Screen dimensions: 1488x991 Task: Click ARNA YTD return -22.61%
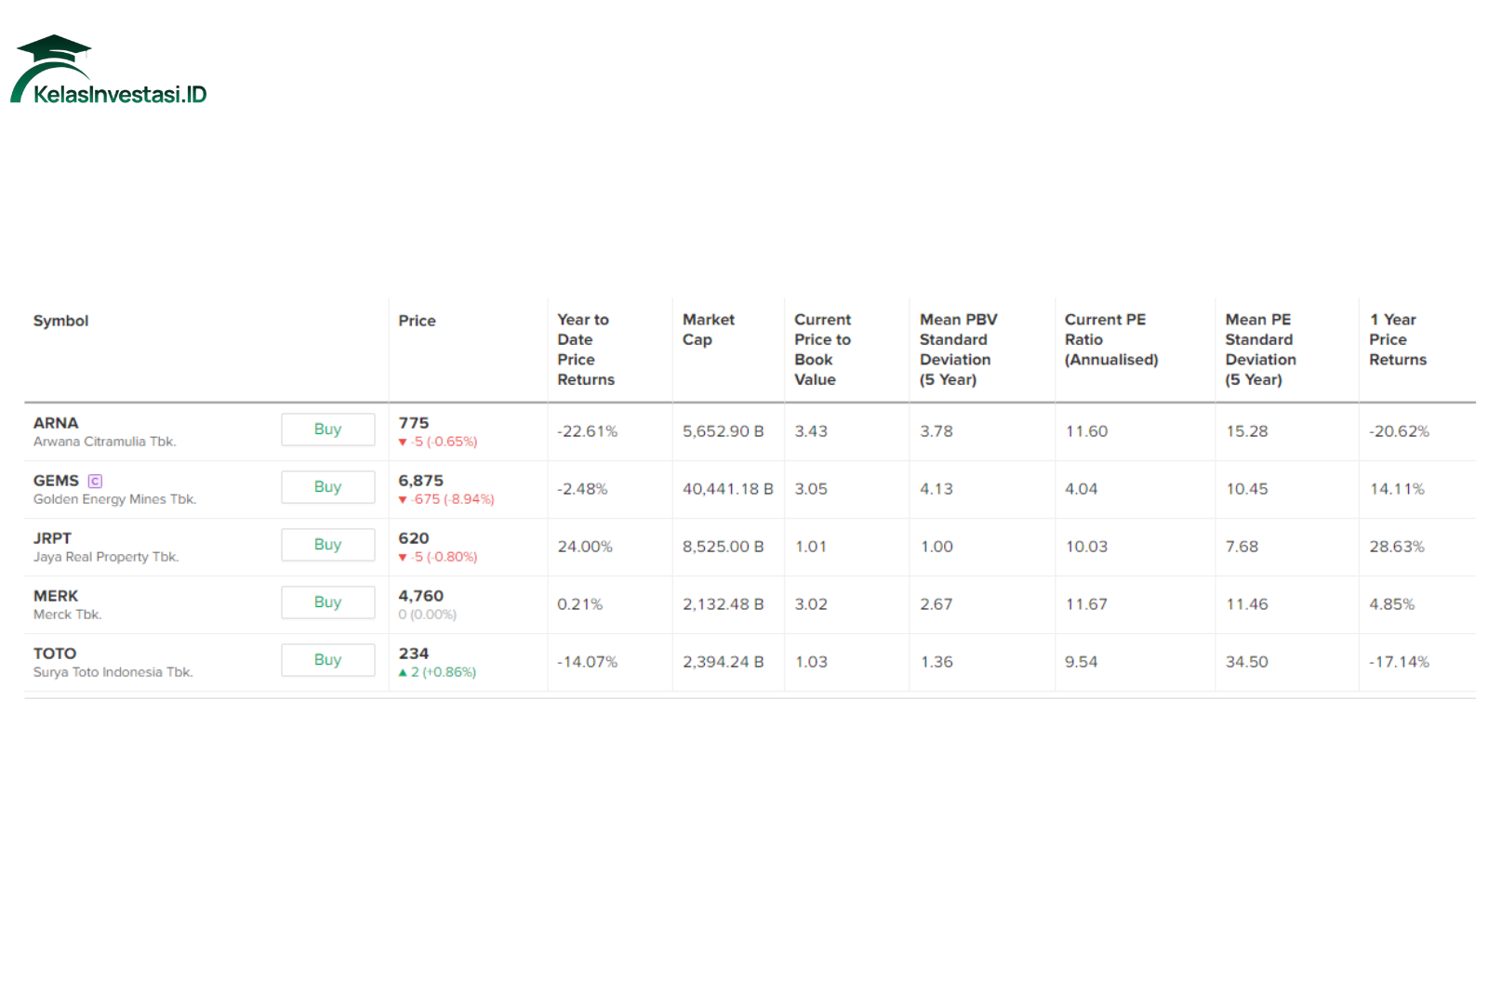587,431
